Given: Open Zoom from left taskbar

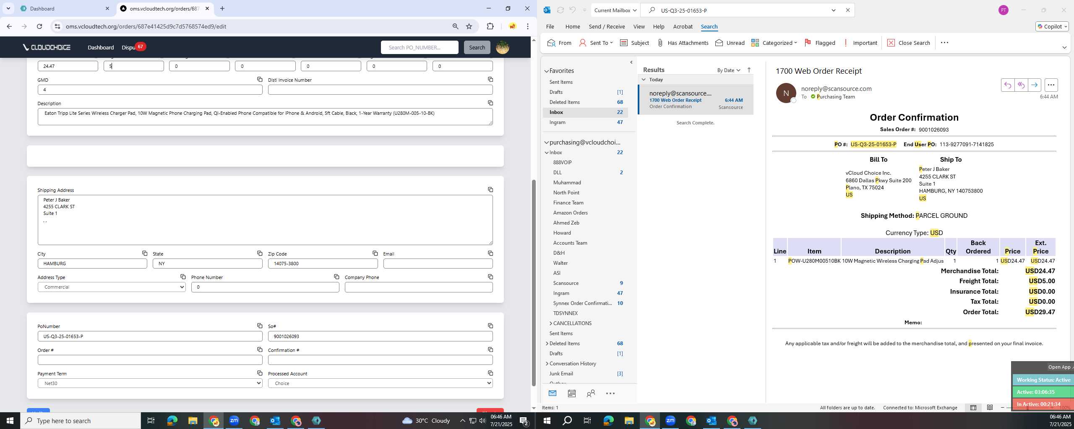Looking at the screenshot, I should click(x=234, y=421).
